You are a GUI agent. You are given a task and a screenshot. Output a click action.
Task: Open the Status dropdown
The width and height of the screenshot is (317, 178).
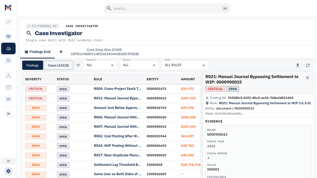(x=139, y=65)
